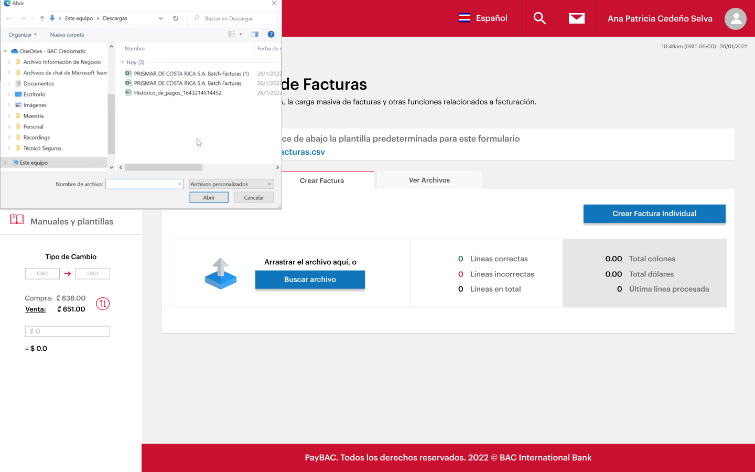The width and height of the screenshot is (755, 472).
Task: Open search via the magnifying glass icon
Action: (x=540, y=18)
